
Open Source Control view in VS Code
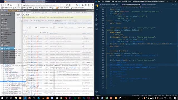coord(97,15)
